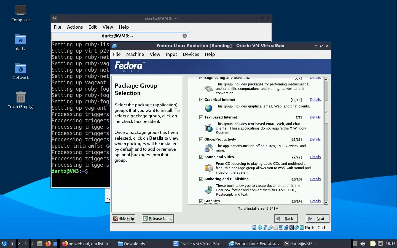397x248 pixels.
Task: Go Back in the Fedora installer
Action: [286, 219]
